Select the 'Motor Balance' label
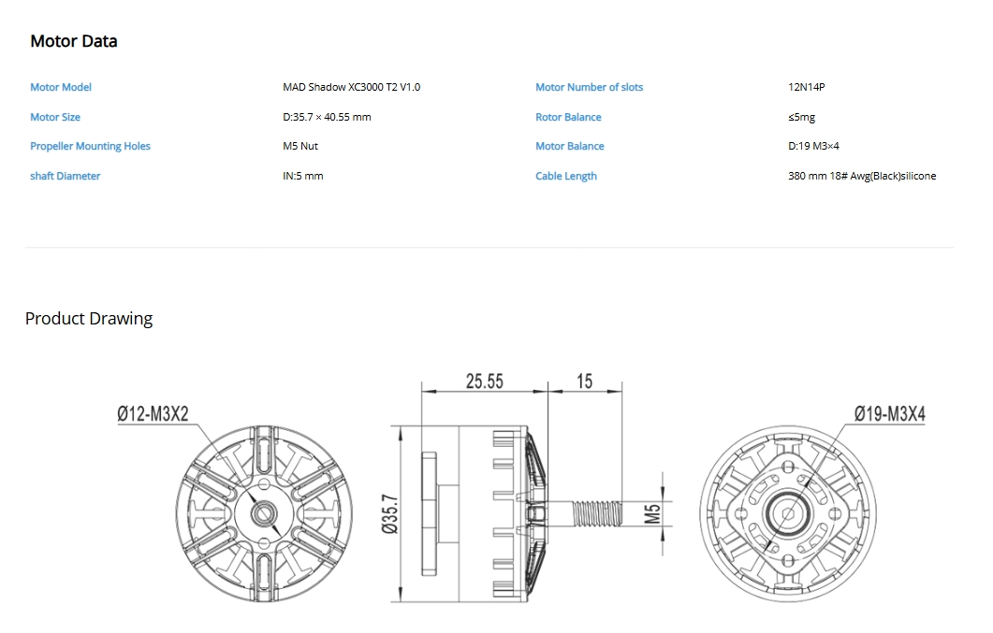 point(569,146)
